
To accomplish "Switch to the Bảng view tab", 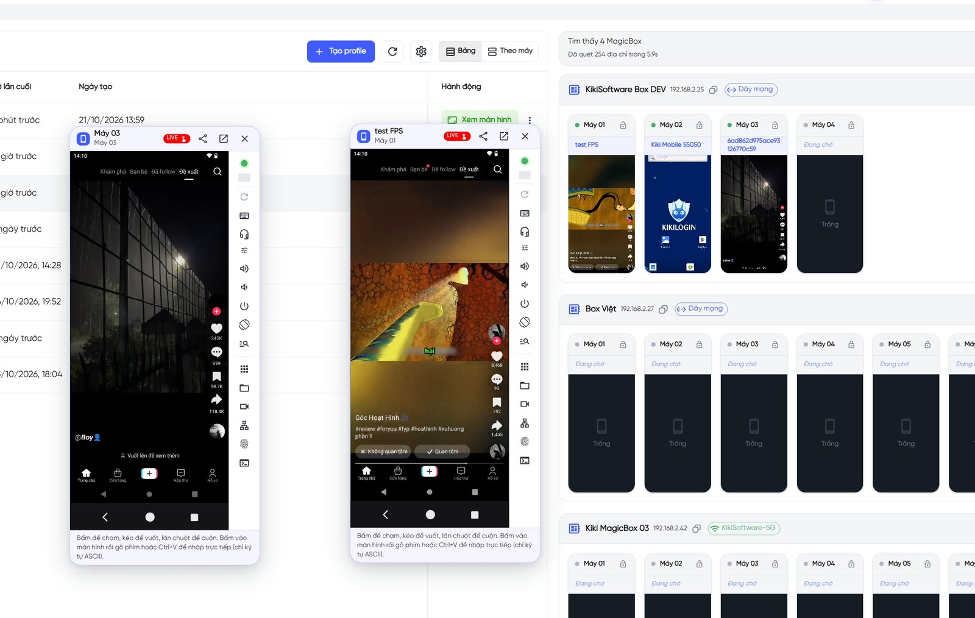I will pyautogui.click(x=461, y=51).
